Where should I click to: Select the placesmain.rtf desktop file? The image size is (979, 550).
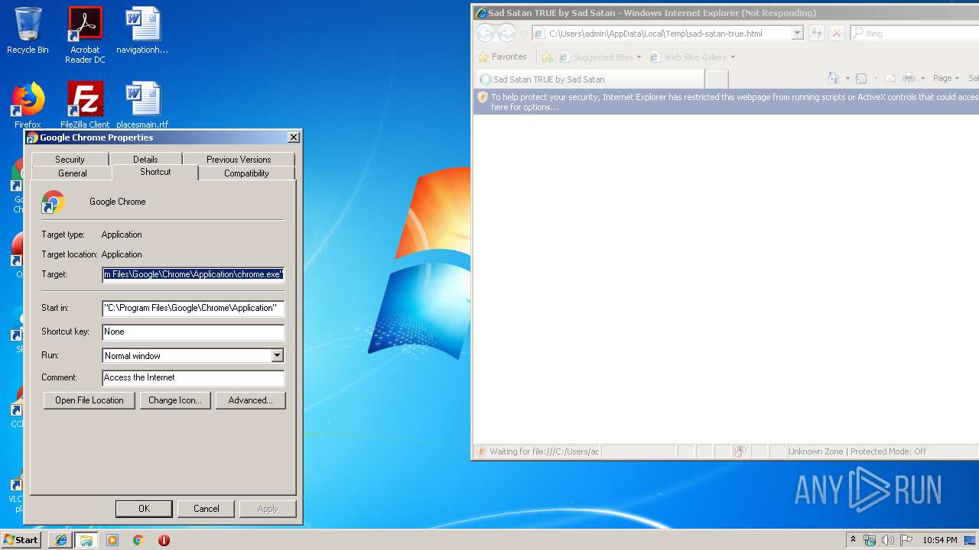[x=142, y=105]
